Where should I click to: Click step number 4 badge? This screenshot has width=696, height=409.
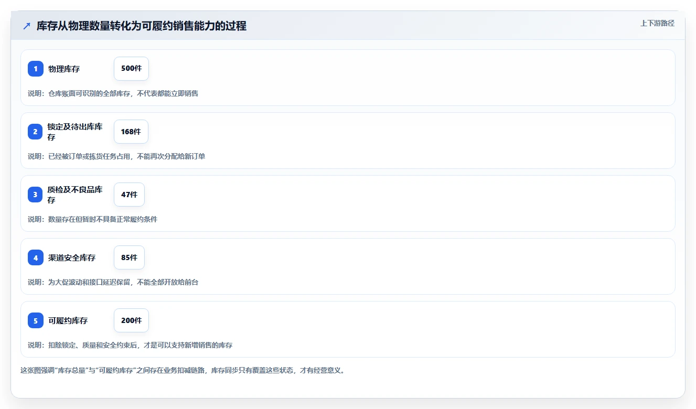(x=36, y=257)
